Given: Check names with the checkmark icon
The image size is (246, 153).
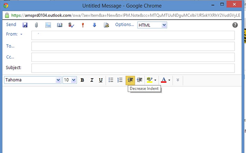Looking at the screenshot, I should [71, 25].
